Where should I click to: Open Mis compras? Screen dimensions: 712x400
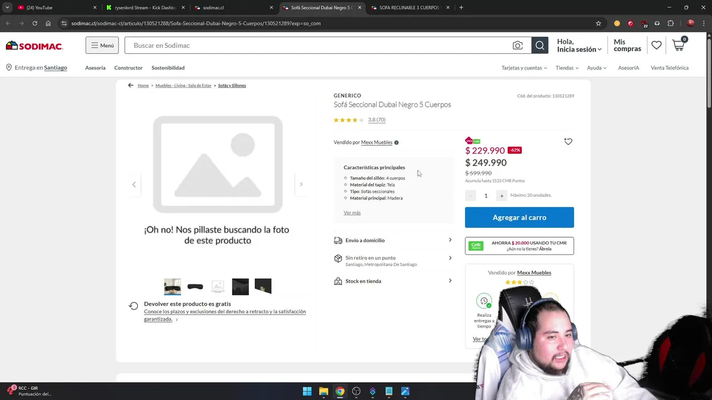[627, 46]
